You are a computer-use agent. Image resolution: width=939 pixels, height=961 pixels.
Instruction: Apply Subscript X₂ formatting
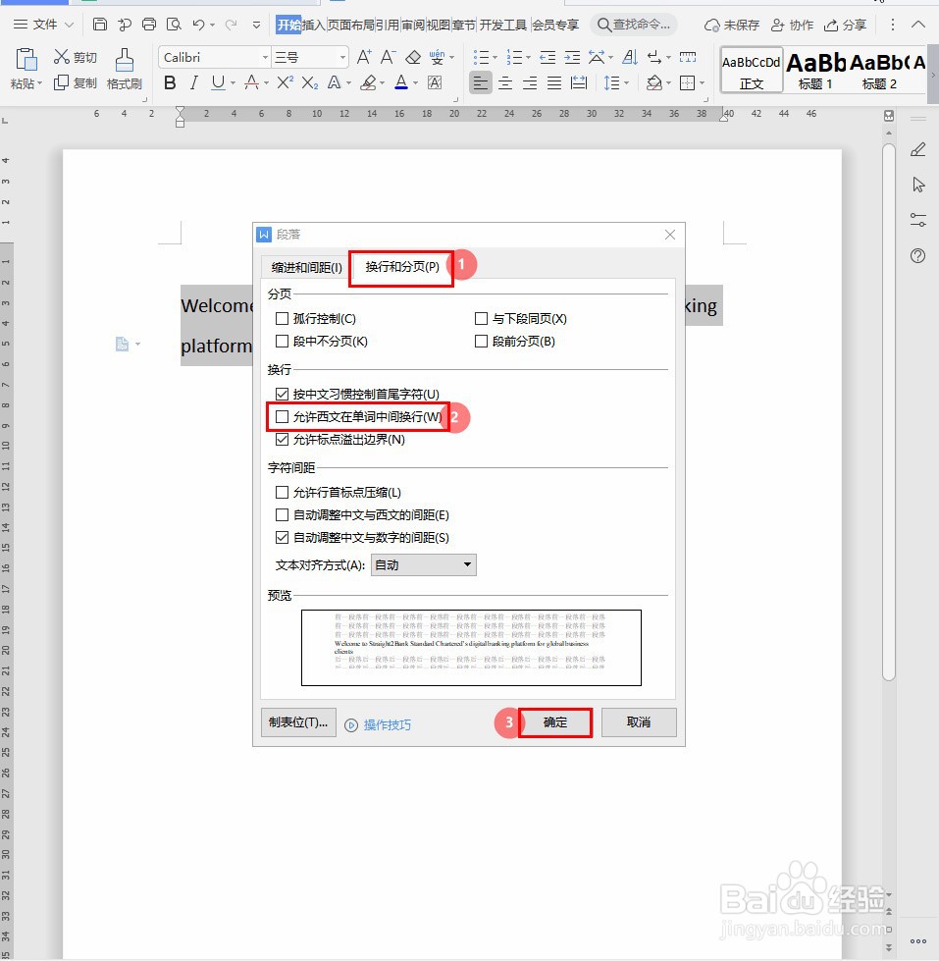point(310,82)
